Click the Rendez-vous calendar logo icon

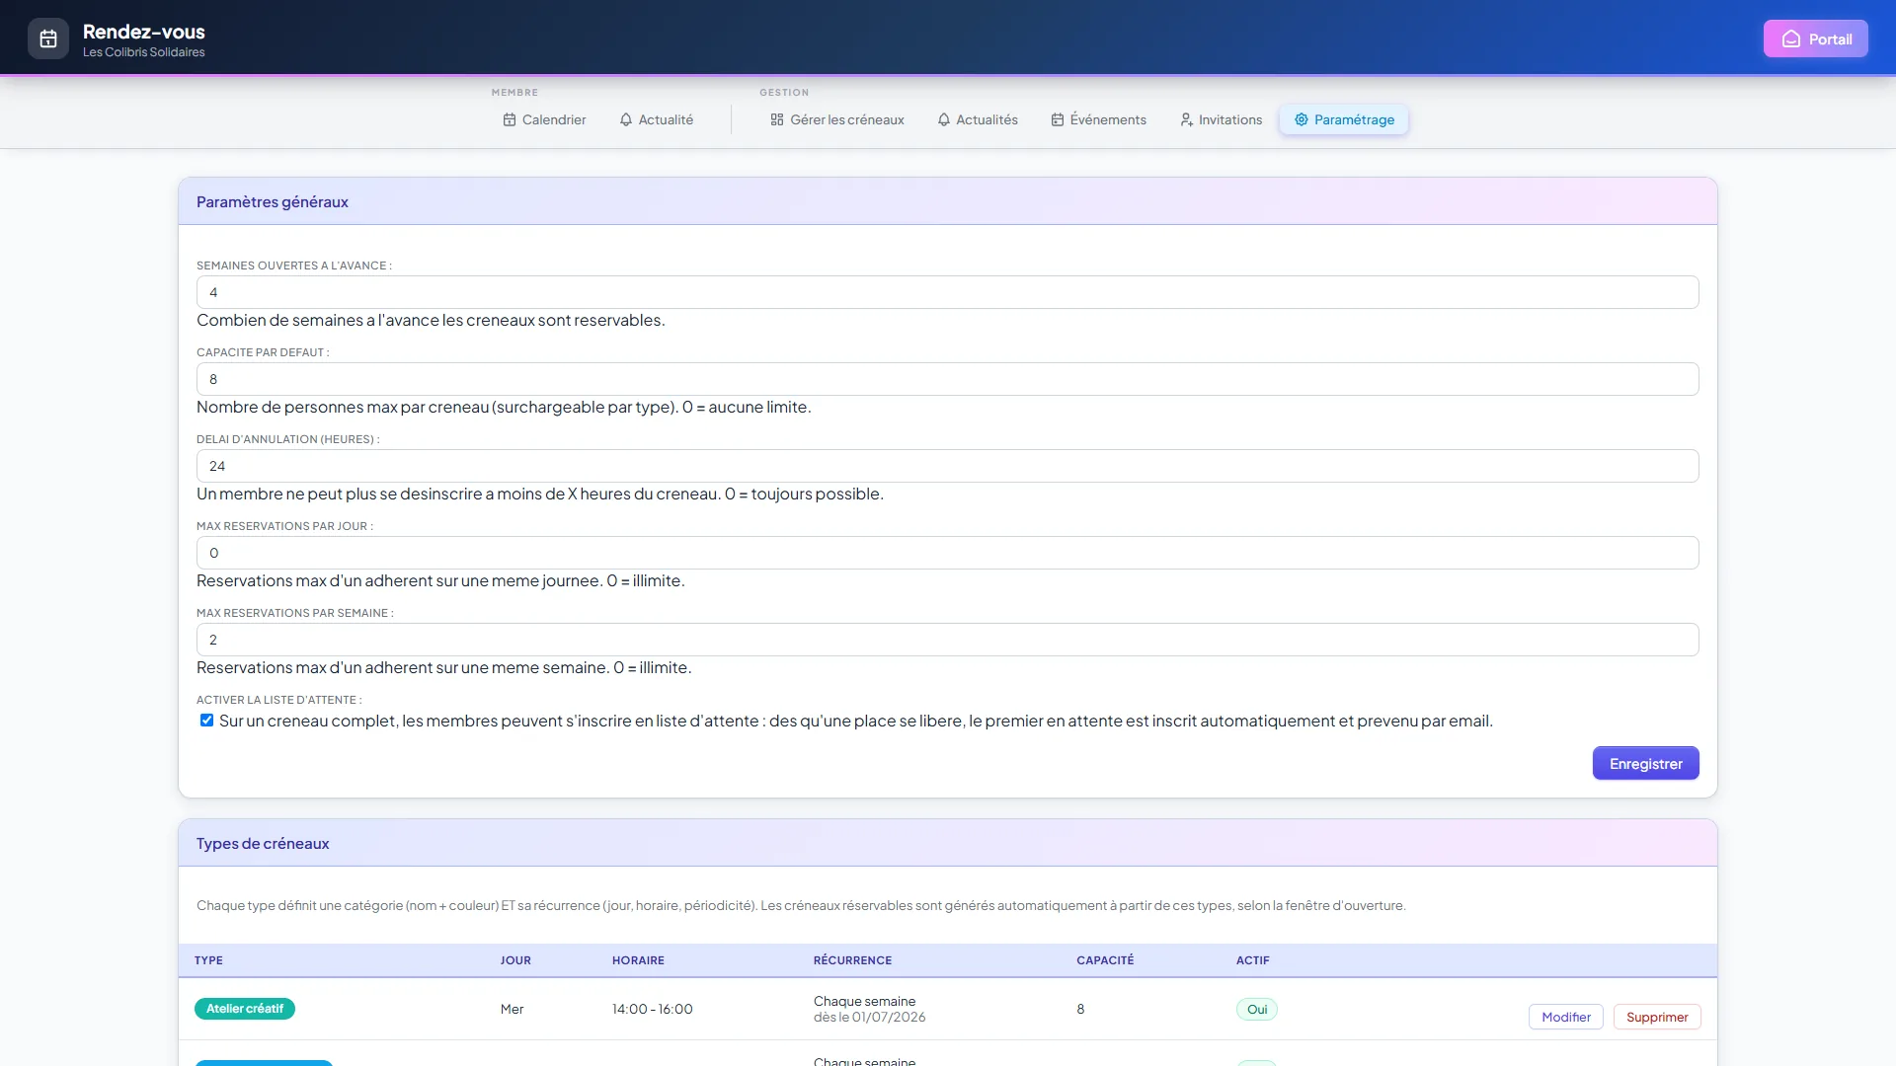(x=48, y=39)
